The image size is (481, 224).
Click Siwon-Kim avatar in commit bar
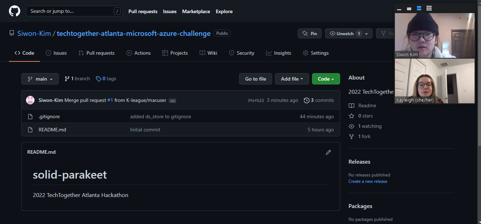click(x=30, y=100)
